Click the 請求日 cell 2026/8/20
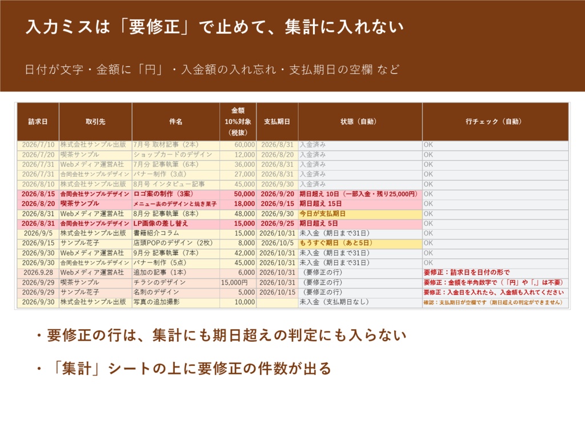Viewport: 585px width, 439px height. click(38, 204)
